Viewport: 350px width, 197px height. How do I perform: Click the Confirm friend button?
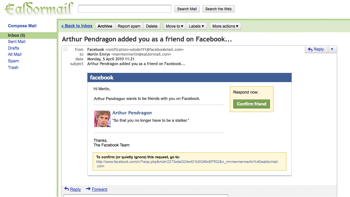pyautogui.click(x=251, y=104)
